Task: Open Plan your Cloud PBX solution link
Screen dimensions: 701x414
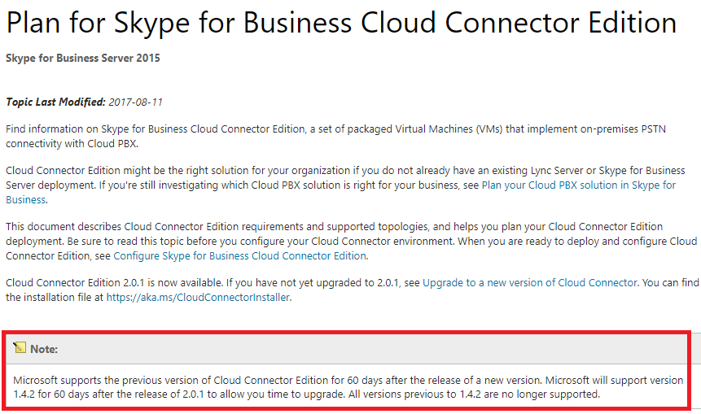Action: (578, 185)
